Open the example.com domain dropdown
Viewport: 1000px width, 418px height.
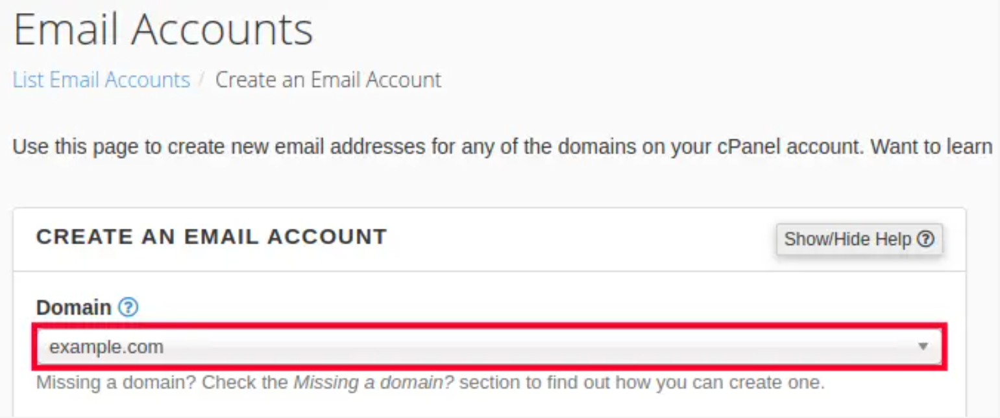489,347
